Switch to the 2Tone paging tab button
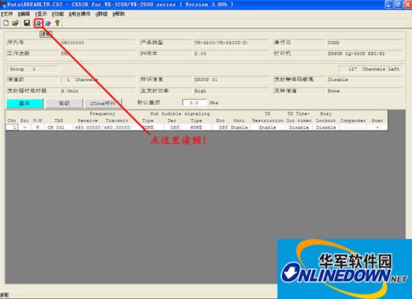The height and width of the screenshot is (299, 412). click(102, 103)
